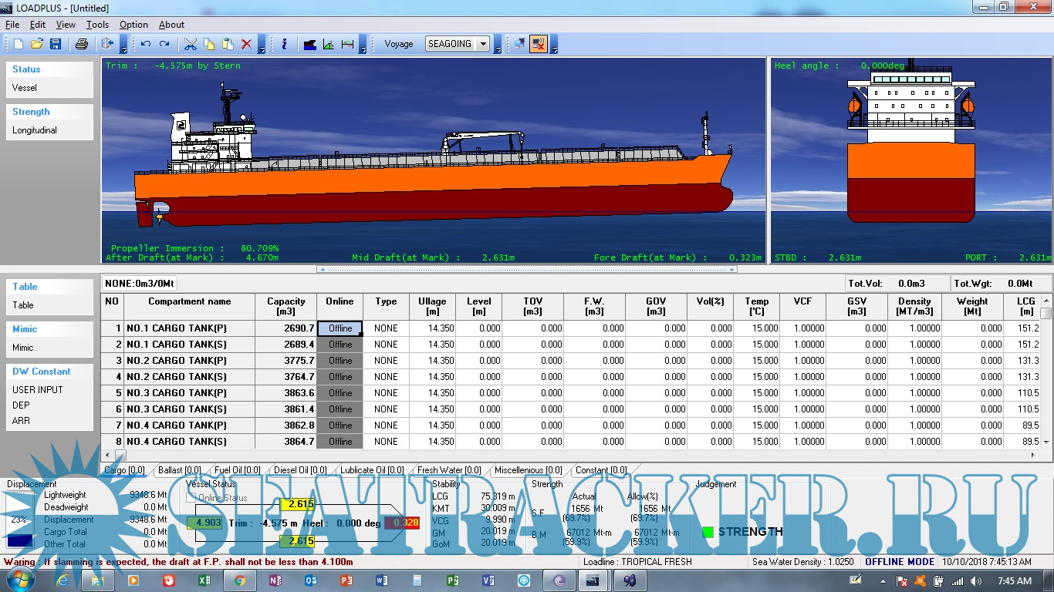Image resolution: width=1054 pixels, height=592 pixels.
Task: Click the green Strength judgement indicator
Action: coord(708,532)
